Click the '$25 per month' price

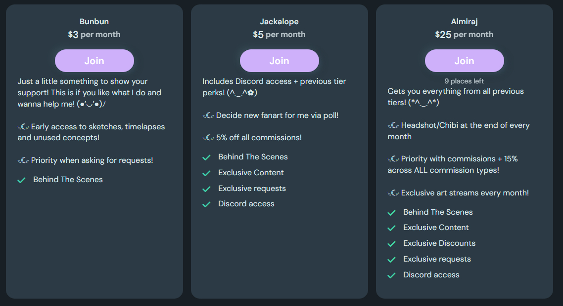464,35
